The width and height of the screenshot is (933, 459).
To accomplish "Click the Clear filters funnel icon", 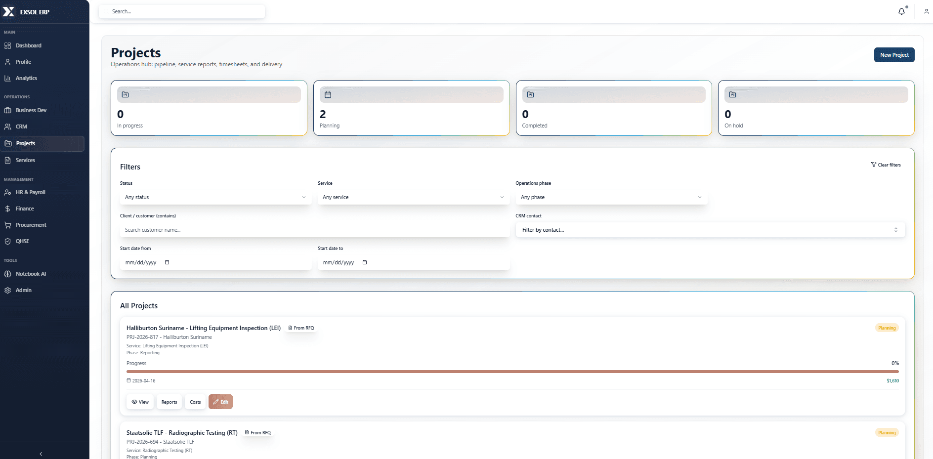I will click(873, 165).
